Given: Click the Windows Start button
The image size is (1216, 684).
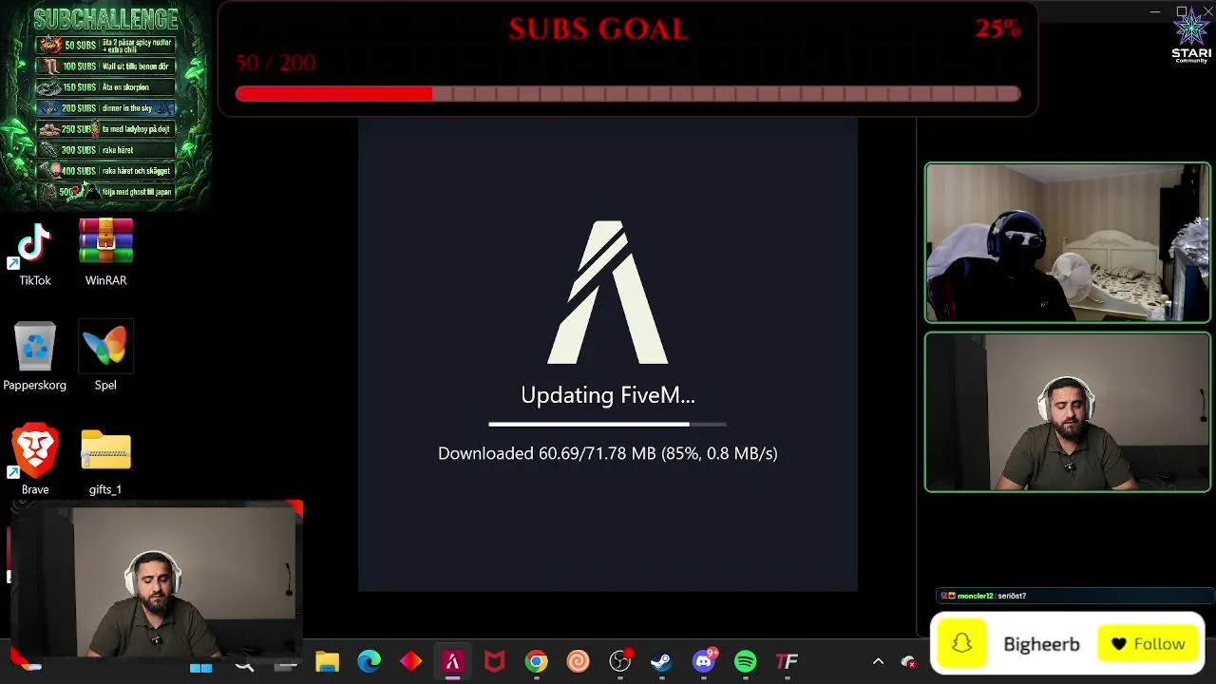Looking at the screenshot, I should click(200, 666).
